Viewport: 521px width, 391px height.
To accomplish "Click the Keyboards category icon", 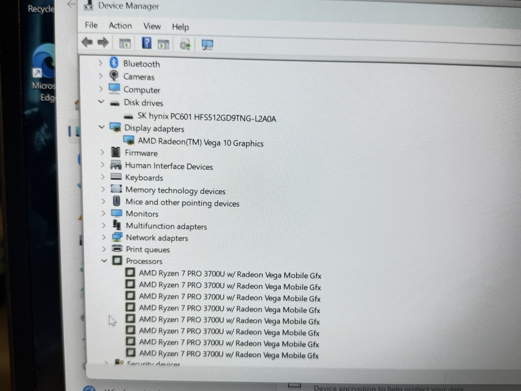I will (116, 177).
